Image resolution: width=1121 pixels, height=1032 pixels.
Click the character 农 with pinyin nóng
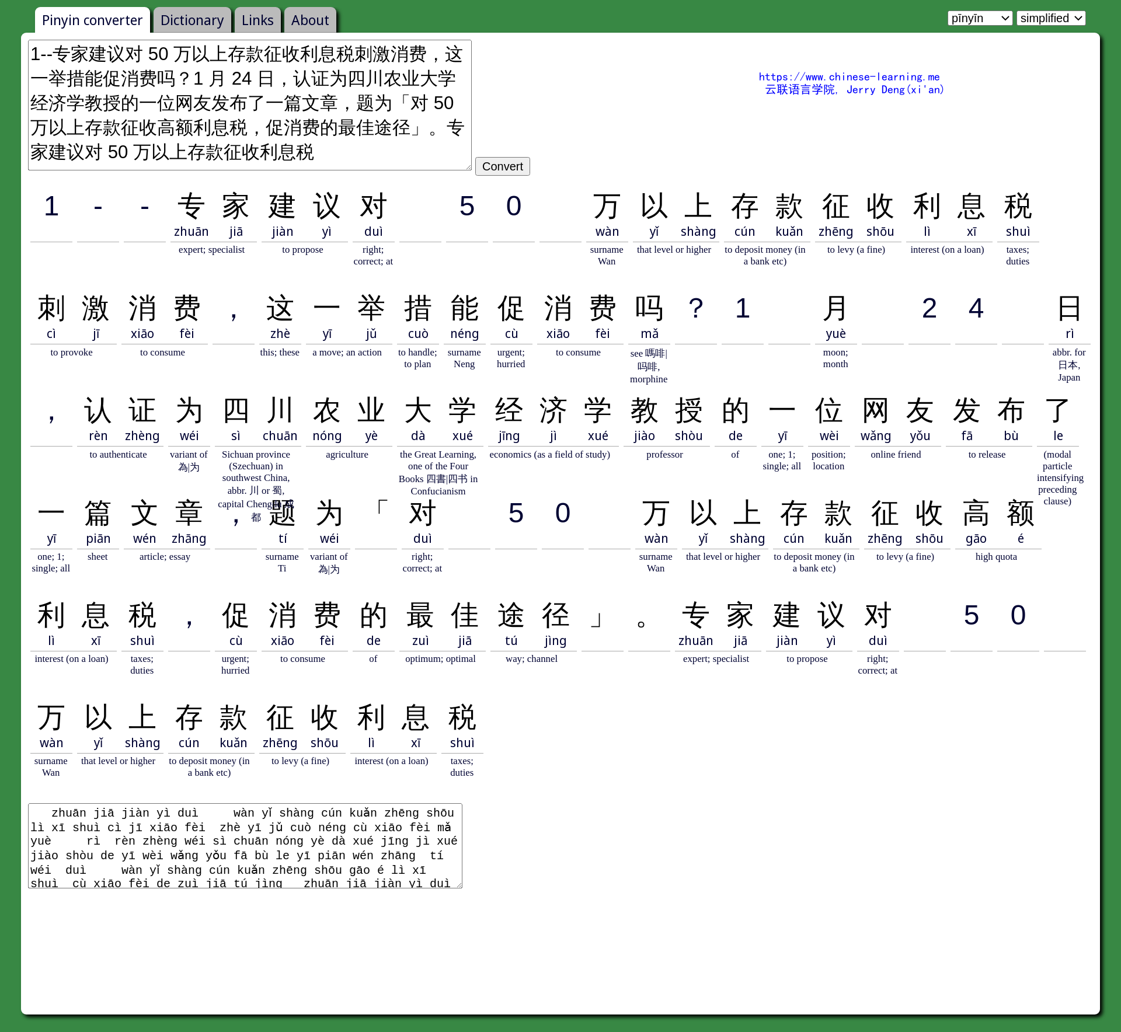point(326,411)
